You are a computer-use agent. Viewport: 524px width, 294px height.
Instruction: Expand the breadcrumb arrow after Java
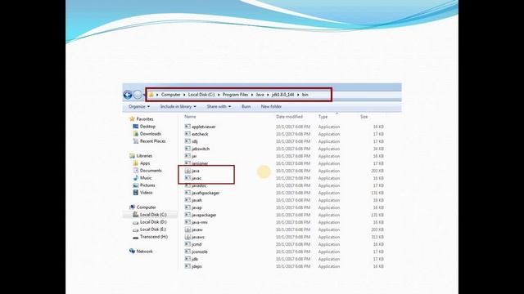268,95
